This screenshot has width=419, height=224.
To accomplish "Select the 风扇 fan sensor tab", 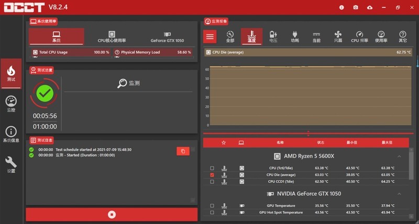I will [x=338, y=37].
